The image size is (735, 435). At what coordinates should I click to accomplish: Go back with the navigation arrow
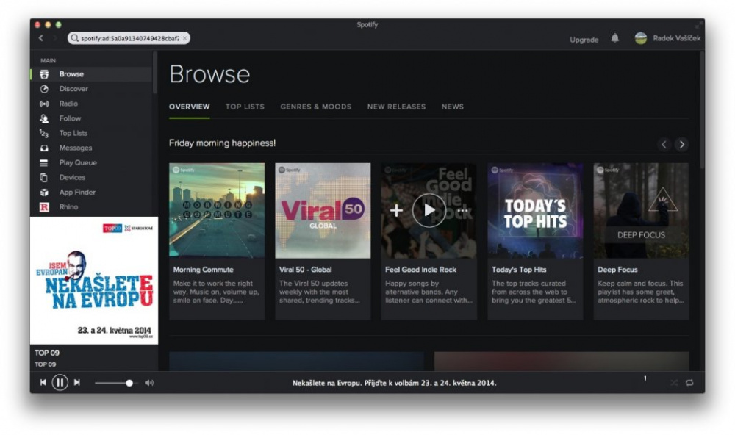[41, 38]
